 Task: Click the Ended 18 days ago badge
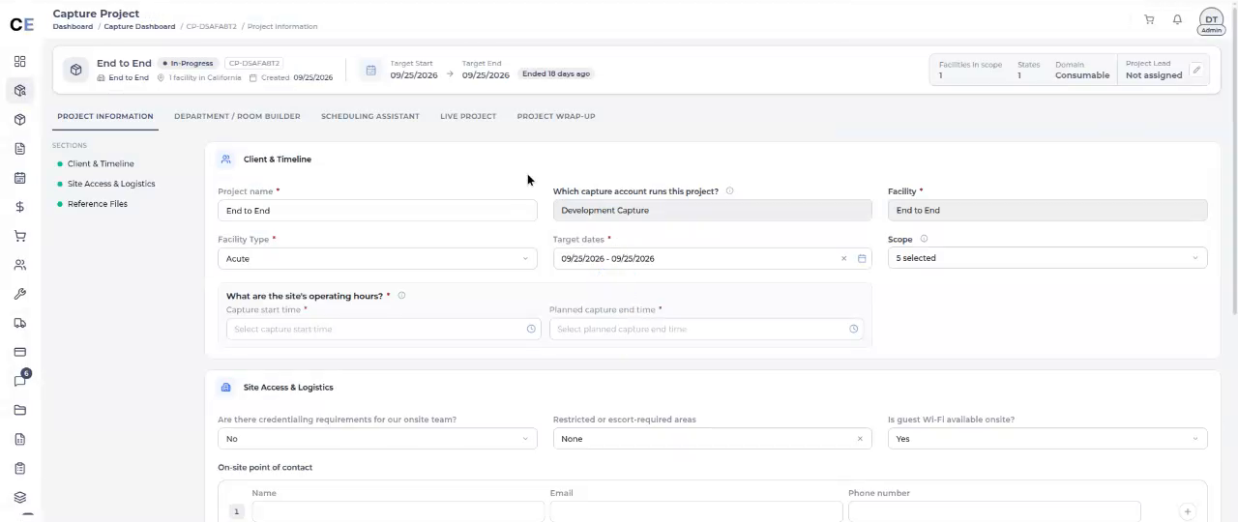click(556, 73)
